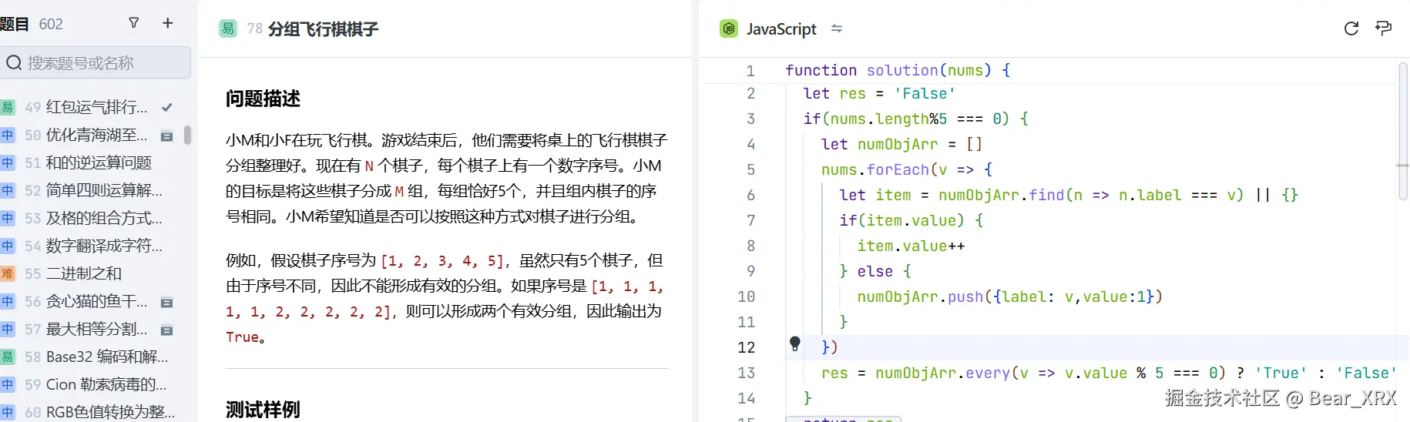This screenshot has height=422, width=1410.
Task: Click the note icon beside problem 50
Action: coord(166,136)
